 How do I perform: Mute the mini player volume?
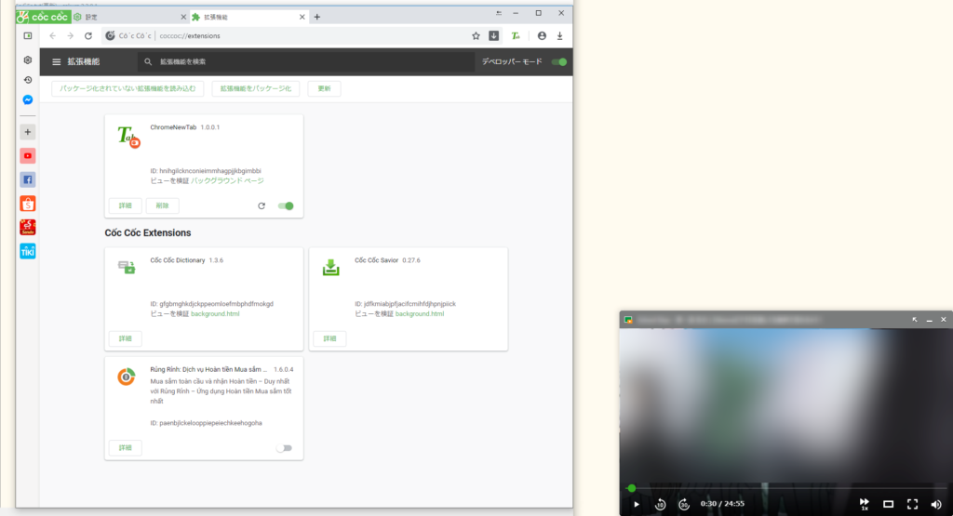click(x=936, y=504)
